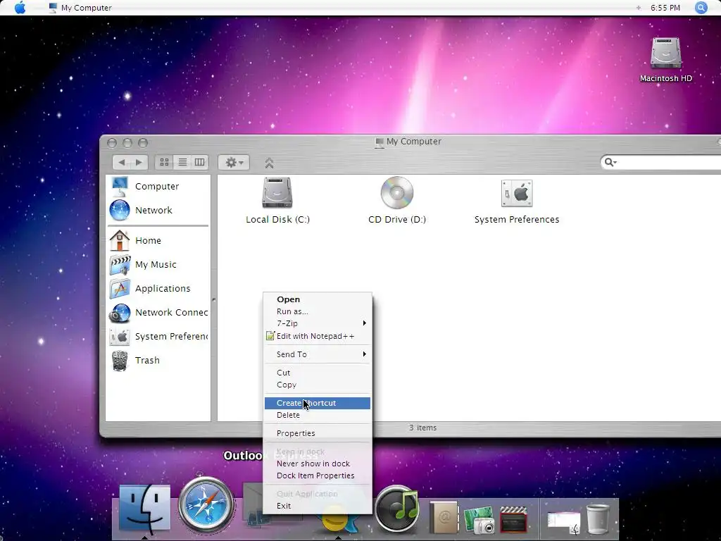This screenshot has width=721, height=541.
Task: Click the back arrow in toolbar
Action: point(121,162)
